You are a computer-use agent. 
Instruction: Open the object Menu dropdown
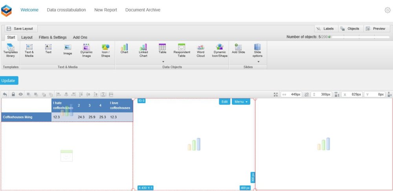(x=241, y=102)
